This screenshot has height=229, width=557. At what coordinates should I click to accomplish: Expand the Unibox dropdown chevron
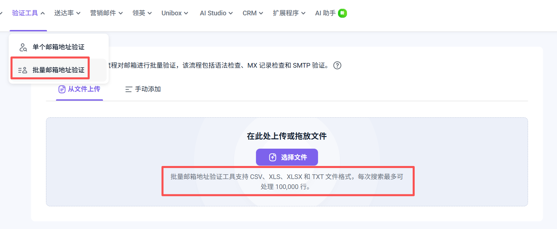tap(186, 13)
